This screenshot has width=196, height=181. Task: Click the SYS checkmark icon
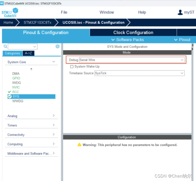[x=10, y=96]
